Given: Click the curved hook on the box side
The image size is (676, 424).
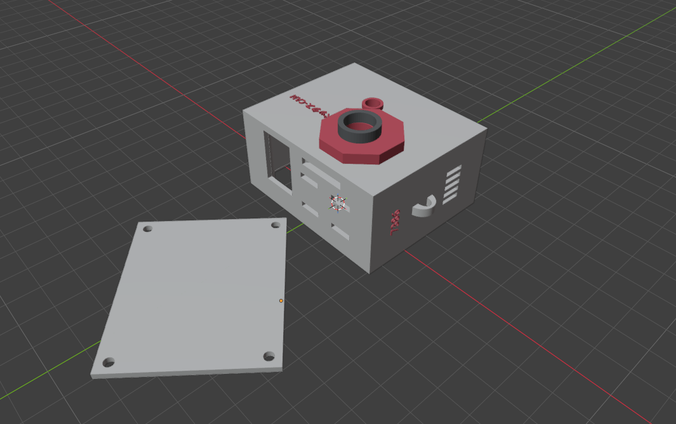Looking at the screenshot, I should pyautogui.click(x=424, y=206).
